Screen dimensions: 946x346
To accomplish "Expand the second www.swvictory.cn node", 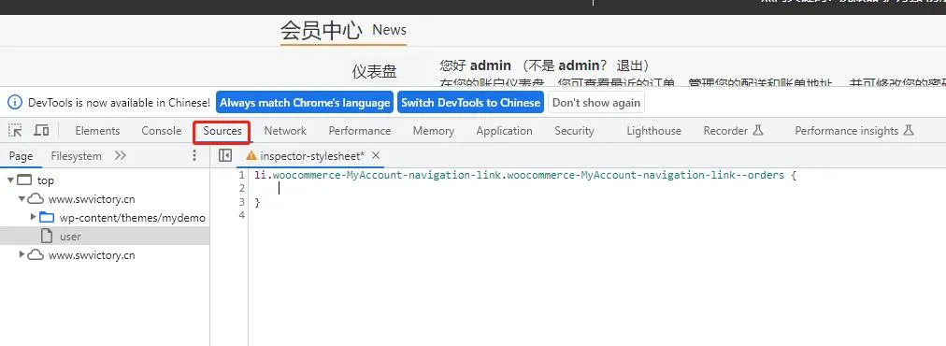I will click(22, 254).
